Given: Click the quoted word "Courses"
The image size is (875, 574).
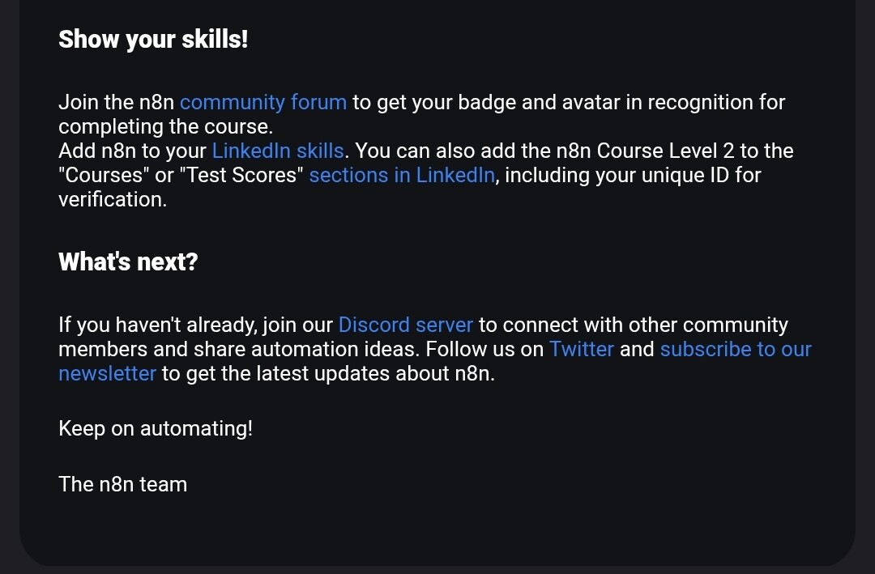Looking at the screenshot, I should click(x=104, y=176).
